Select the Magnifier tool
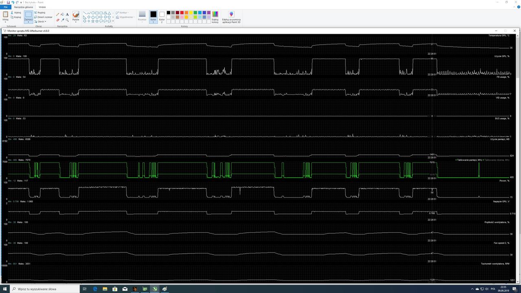521x293 pixels. tap(67, 20)
